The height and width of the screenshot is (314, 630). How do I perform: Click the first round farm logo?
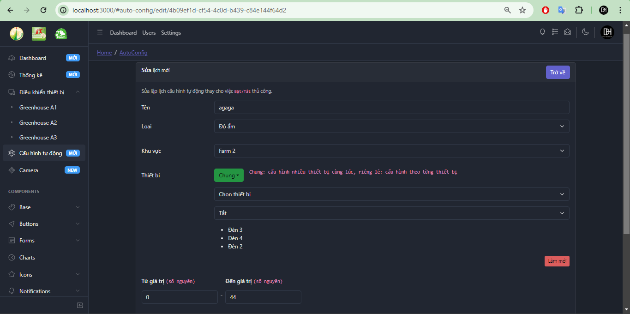17,33
